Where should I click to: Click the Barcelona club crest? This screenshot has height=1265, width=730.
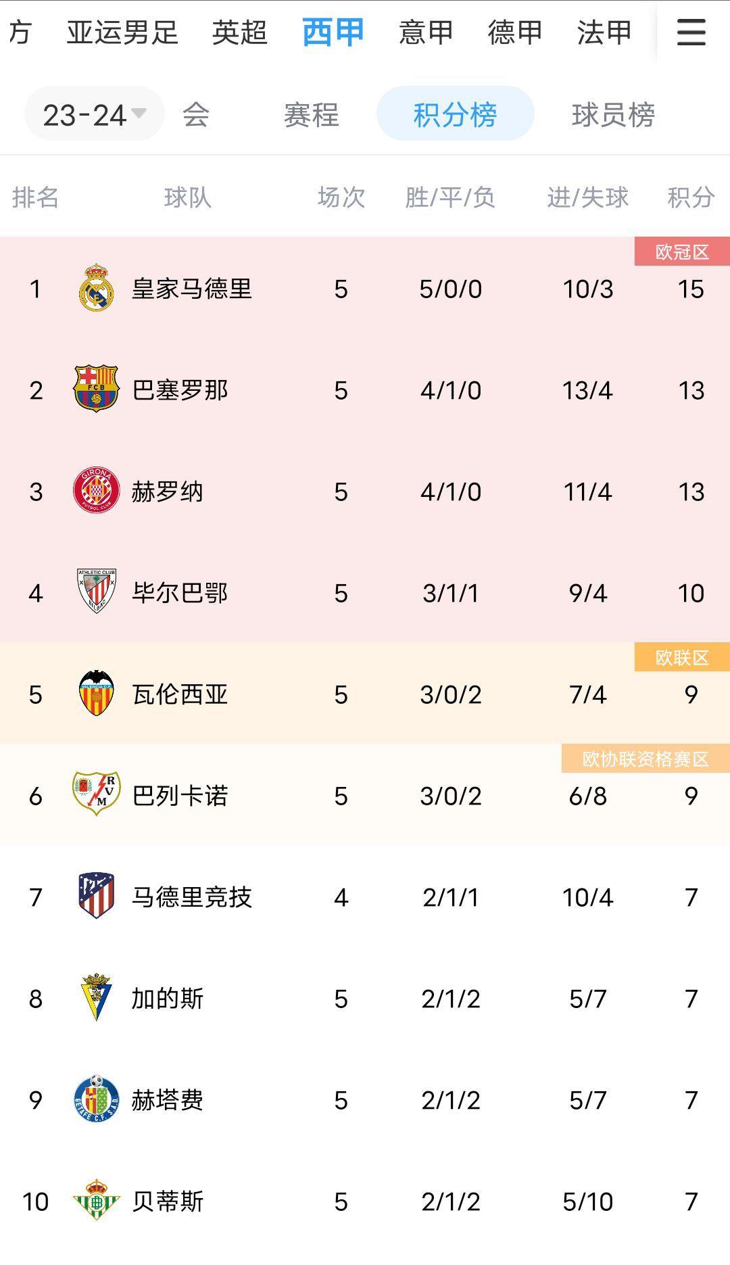pyautogui.click(x=96, y=389)
